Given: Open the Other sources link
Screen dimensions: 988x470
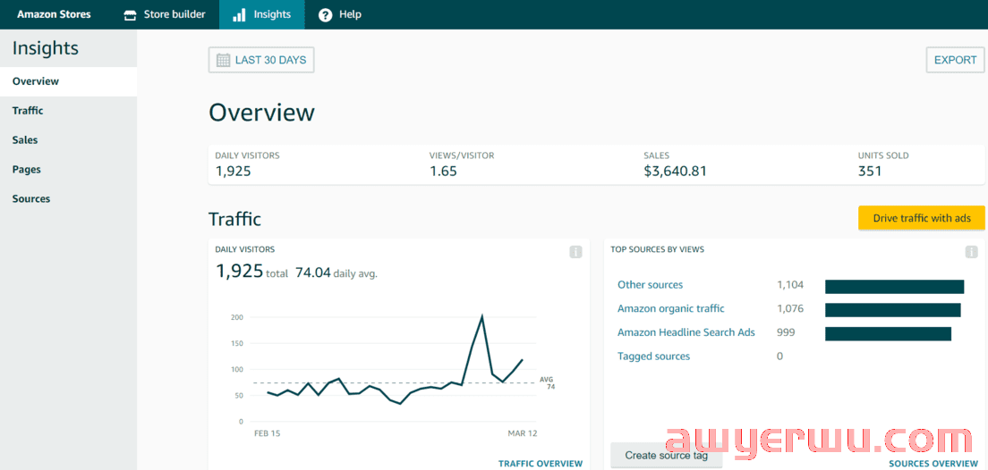Looking at the screenshot, I should (650, 285).
